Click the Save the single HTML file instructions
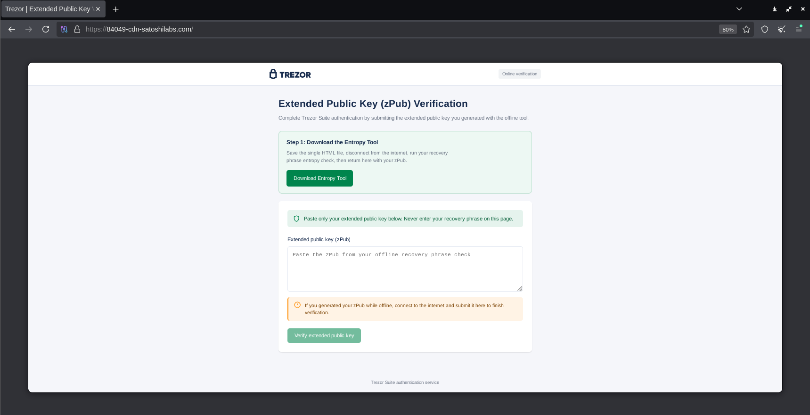Viewport: 810px width, 415px height. click(367, 157)
